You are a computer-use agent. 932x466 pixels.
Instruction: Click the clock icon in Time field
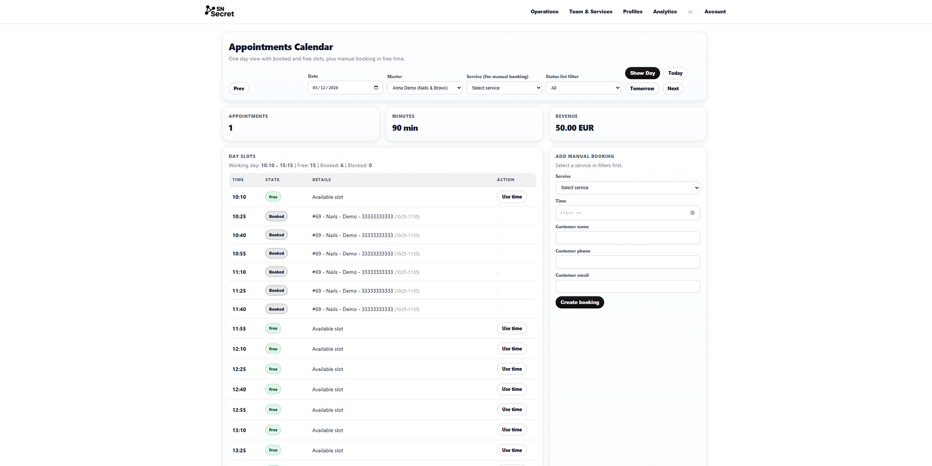(x=692, y=213)
